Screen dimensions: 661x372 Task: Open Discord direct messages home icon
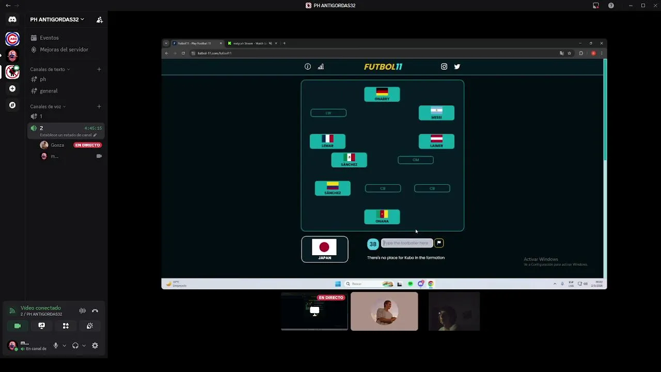point(12,19)
